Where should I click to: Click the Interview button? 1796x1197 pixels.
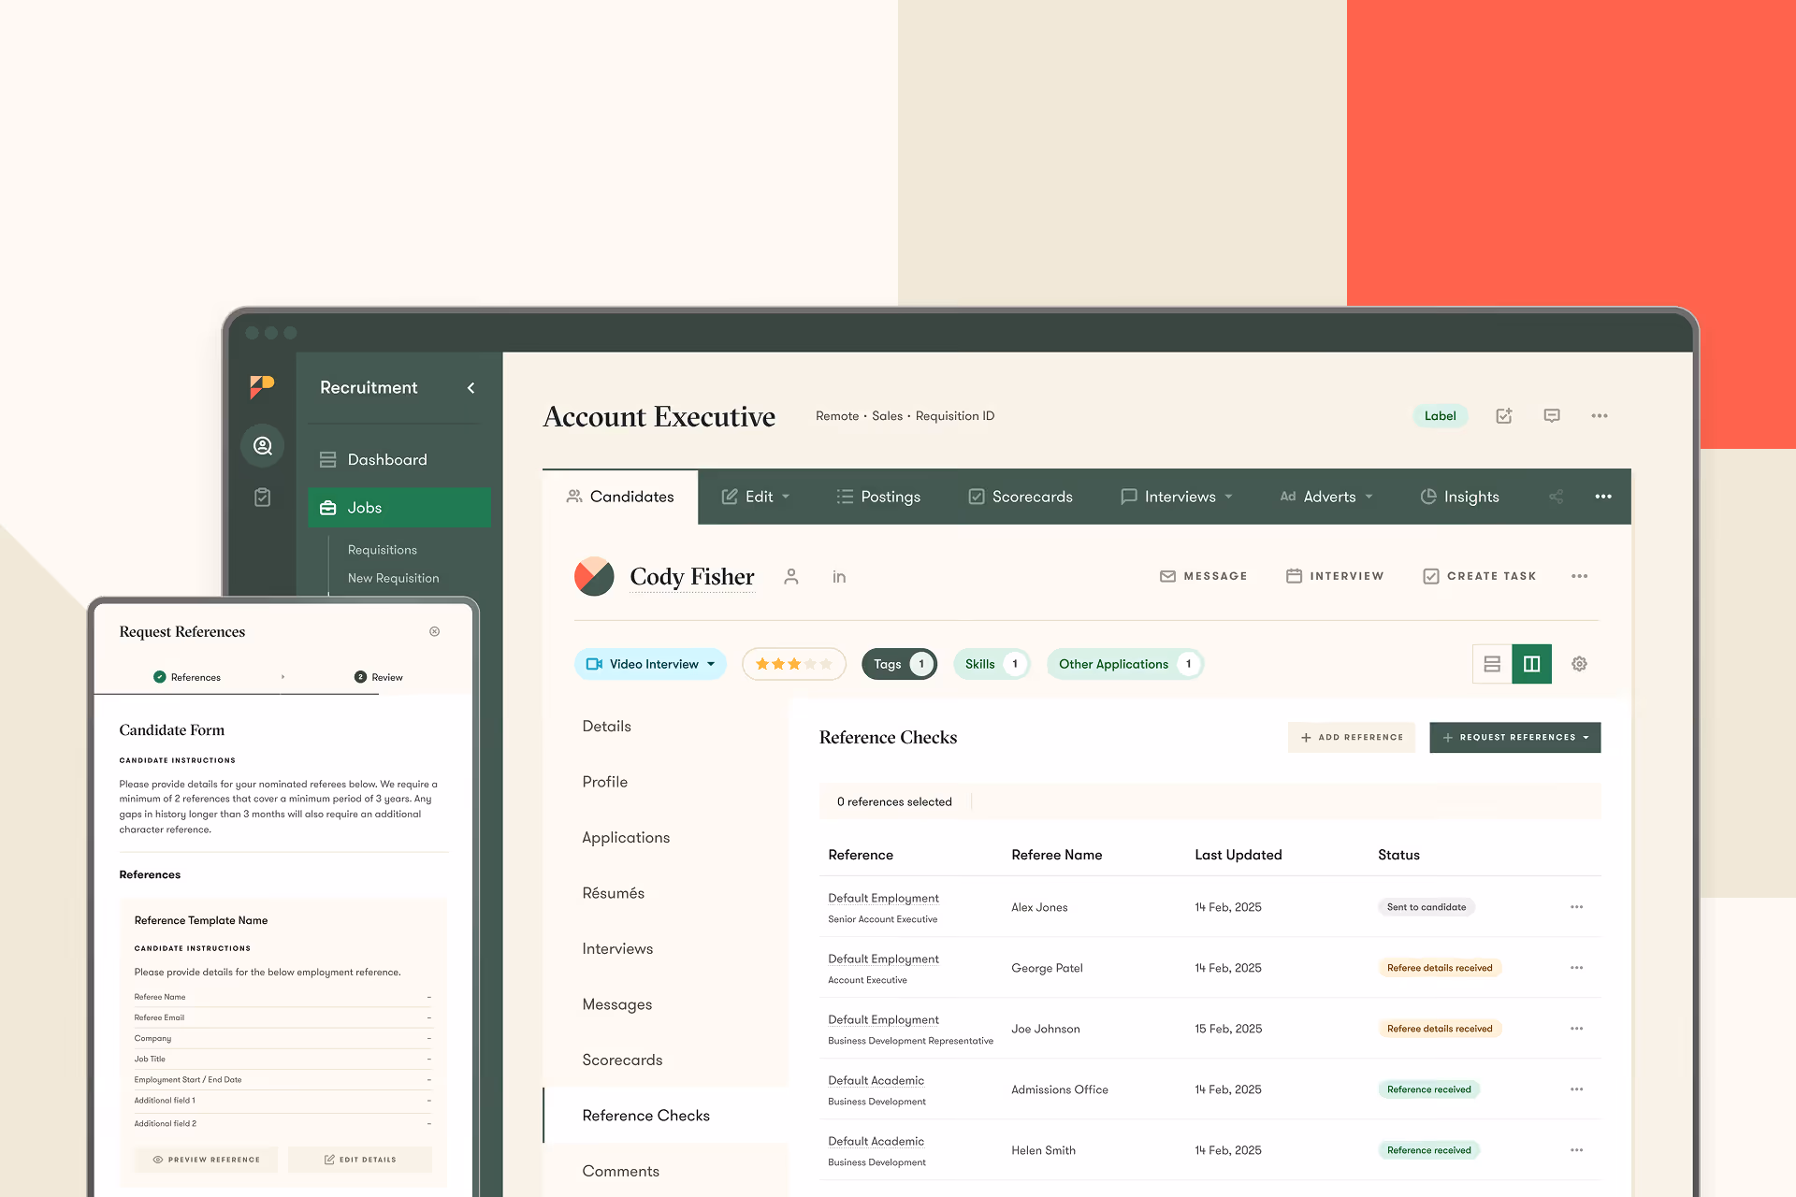(1335, 576)
